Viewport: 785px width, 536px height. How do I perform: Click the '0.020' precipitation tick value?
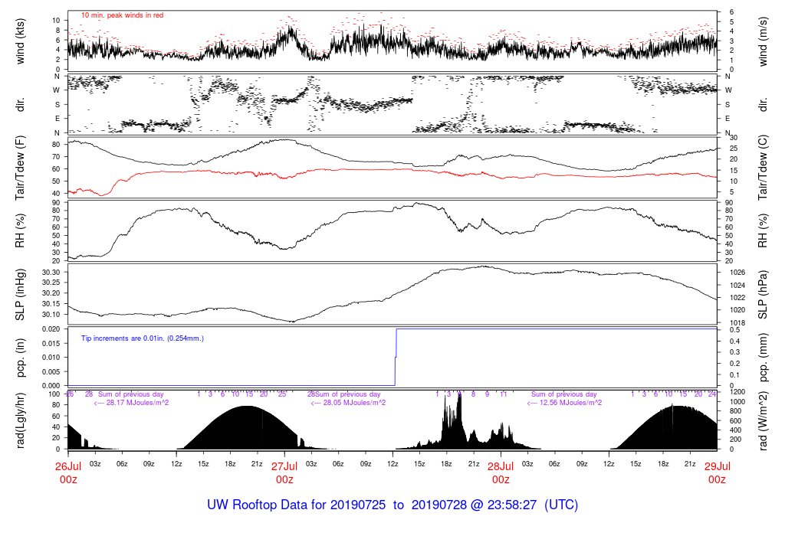coord(51,329)
